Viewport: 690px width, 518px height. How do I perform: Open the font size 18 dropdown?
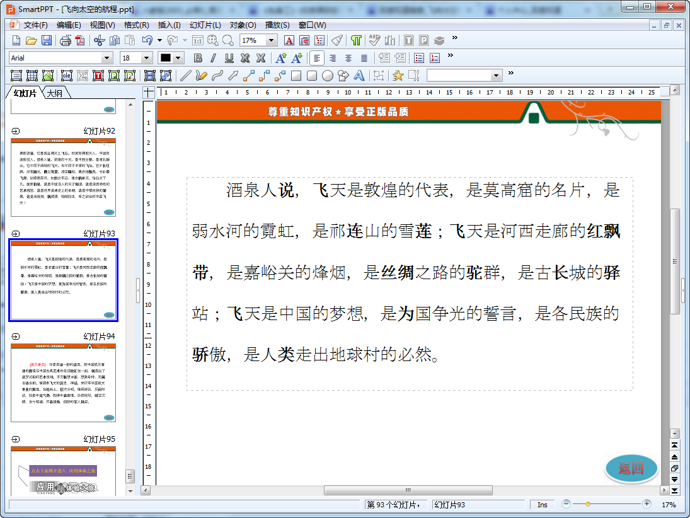[x=147, y=58]
